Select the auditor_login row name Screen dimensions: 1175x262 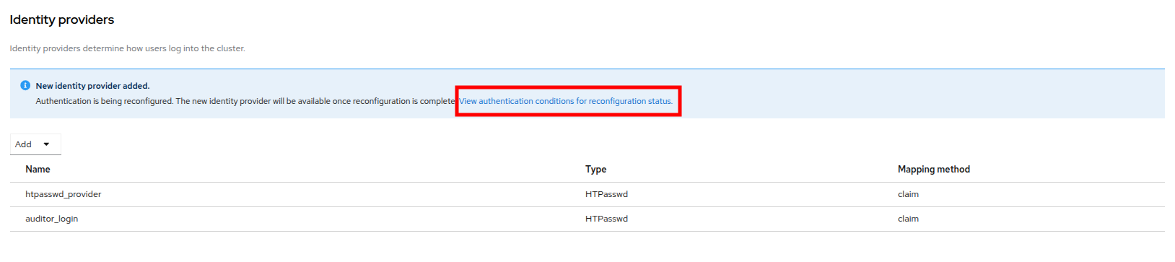pyautogui.click(x=52, y=219)
